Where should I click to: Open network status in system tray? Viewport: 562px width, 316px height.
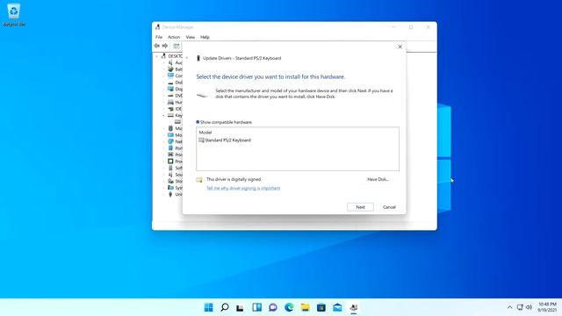coord(520,307)
